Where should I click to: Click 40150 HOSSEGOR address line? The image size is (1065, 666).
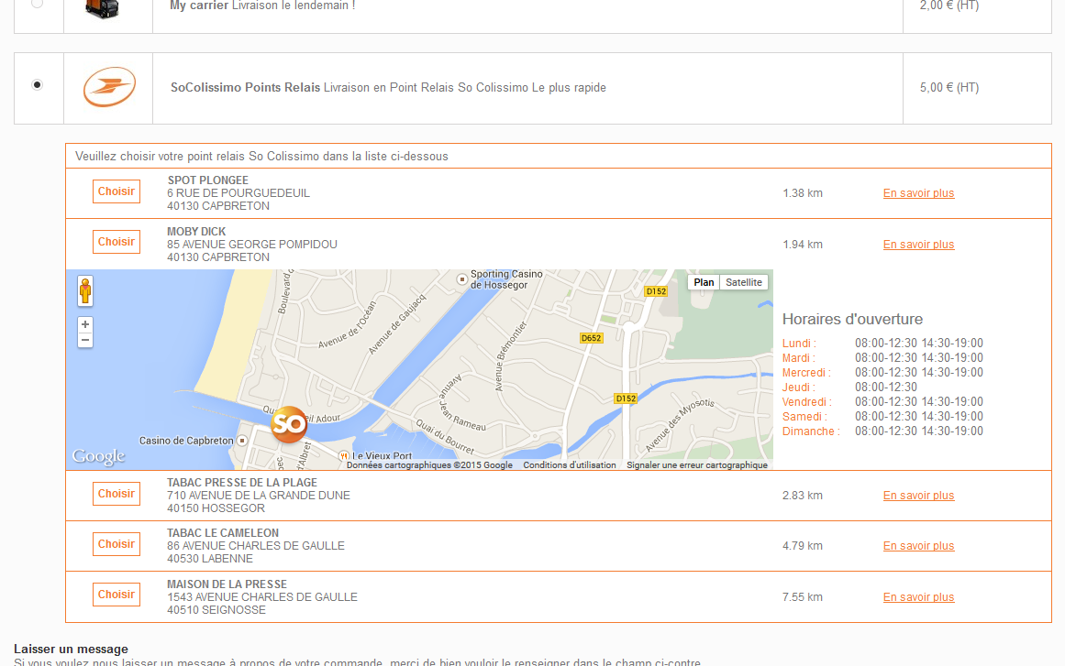(x=216, y=508)
